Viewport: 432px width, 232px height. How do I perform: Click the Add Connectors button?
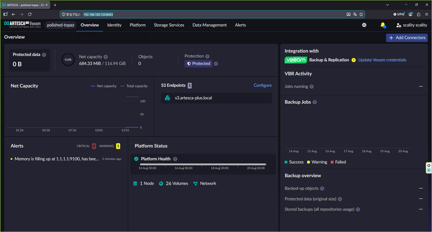pyautogui.click(x=407, y=38)
